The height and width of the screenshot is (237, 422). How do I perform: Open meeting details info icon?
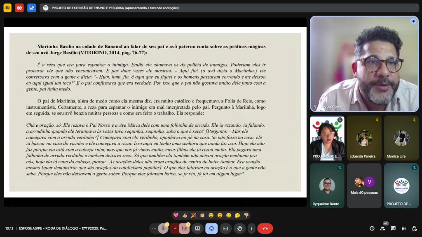pos(372,228)
